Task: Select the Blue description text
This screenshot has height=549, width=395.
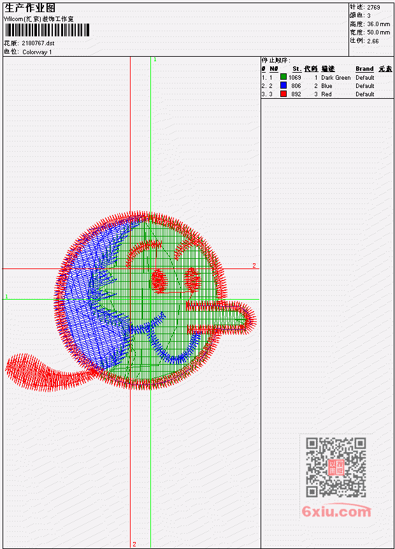Action: [x=326, y=86]
